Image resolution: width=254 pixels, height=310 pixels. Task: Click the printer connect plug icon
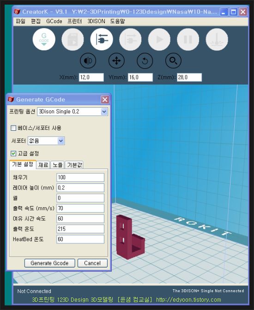[102, 39]
